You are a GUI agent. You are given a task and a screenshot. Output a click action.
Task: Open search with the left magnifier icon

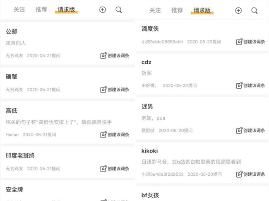[119, 10]
